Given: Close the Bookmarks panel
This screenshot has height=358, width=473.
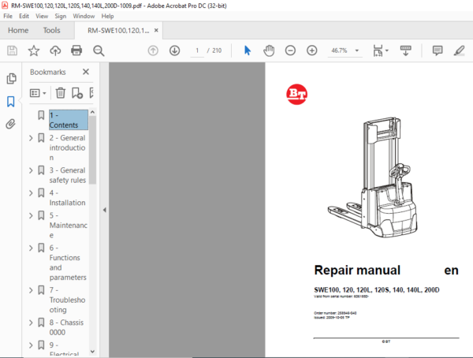Looking at the screenshot, I should (x=86, y=72).
